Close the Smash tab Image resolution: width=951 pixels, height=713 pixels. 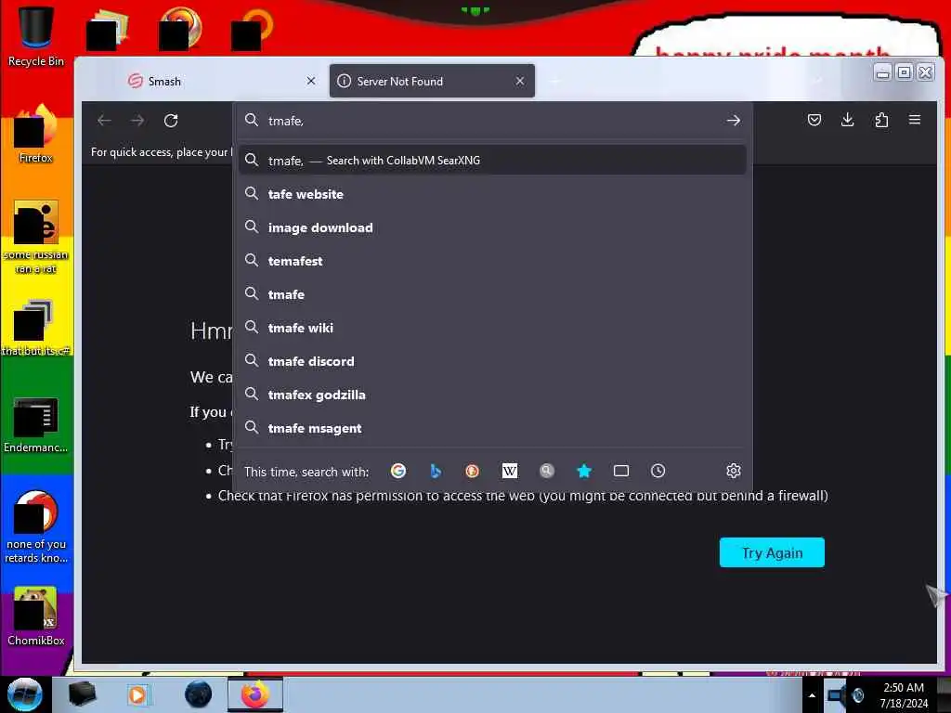[x=311, y=81]
